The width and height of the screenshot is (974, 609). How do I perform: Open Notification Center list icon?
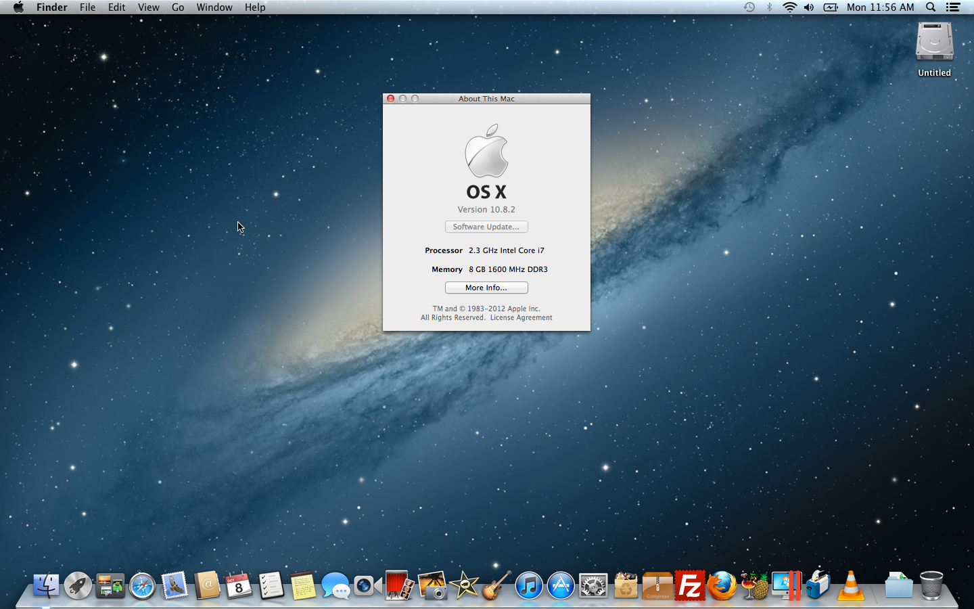pos(953,7)
